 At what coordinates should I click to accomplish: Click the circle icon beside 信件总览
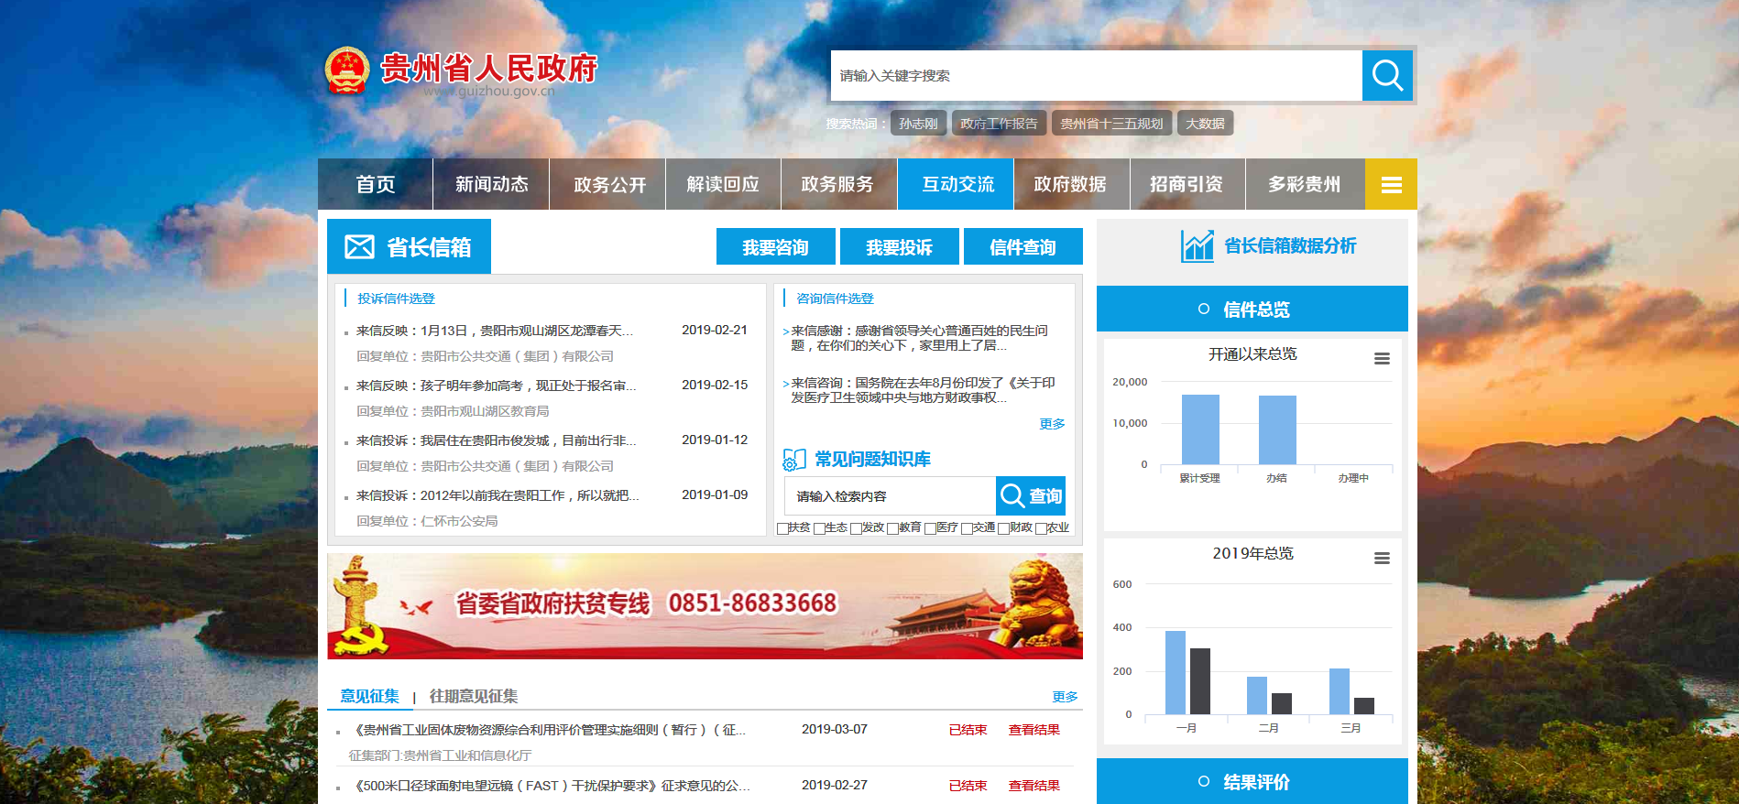1204,310
